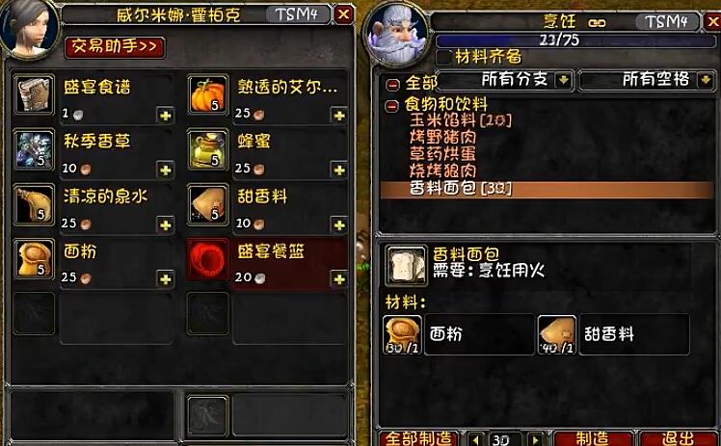Viewport: 721px width, 446px height.
Task: Enable the 材料齐备 checkbox
Action: 444,57
